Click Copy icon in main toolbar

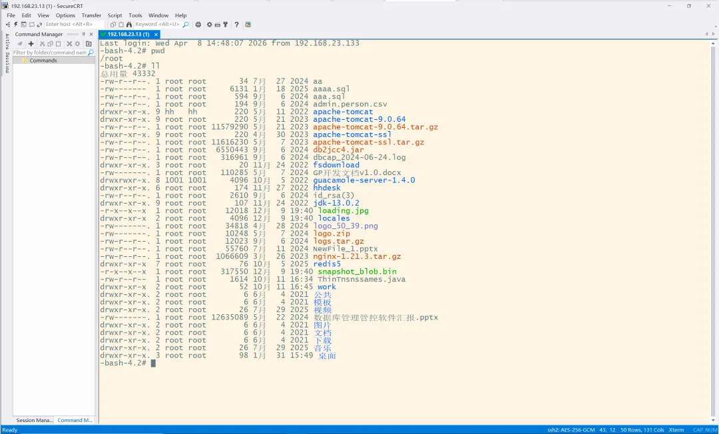pos(113,25)
